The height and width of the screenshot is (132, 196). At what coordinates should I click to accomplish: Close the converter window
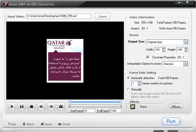(187, 2)
